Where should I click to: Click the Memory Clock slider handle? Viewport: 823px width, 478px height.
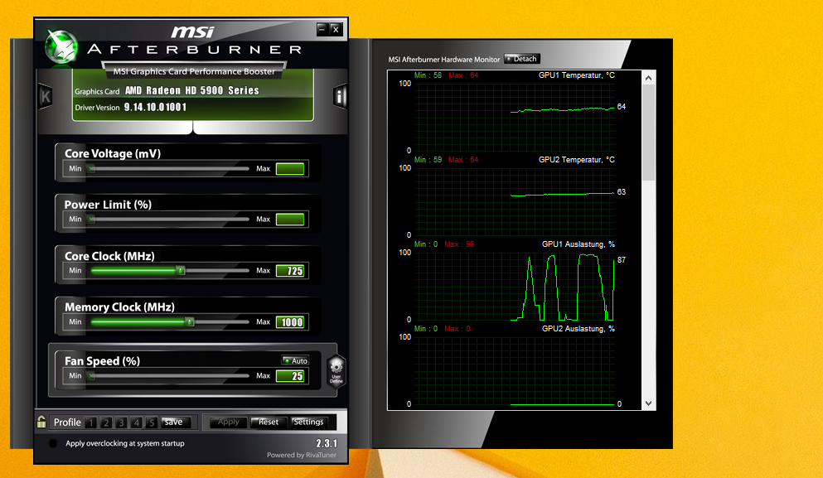pyautogui.click(x=190, y=321)
